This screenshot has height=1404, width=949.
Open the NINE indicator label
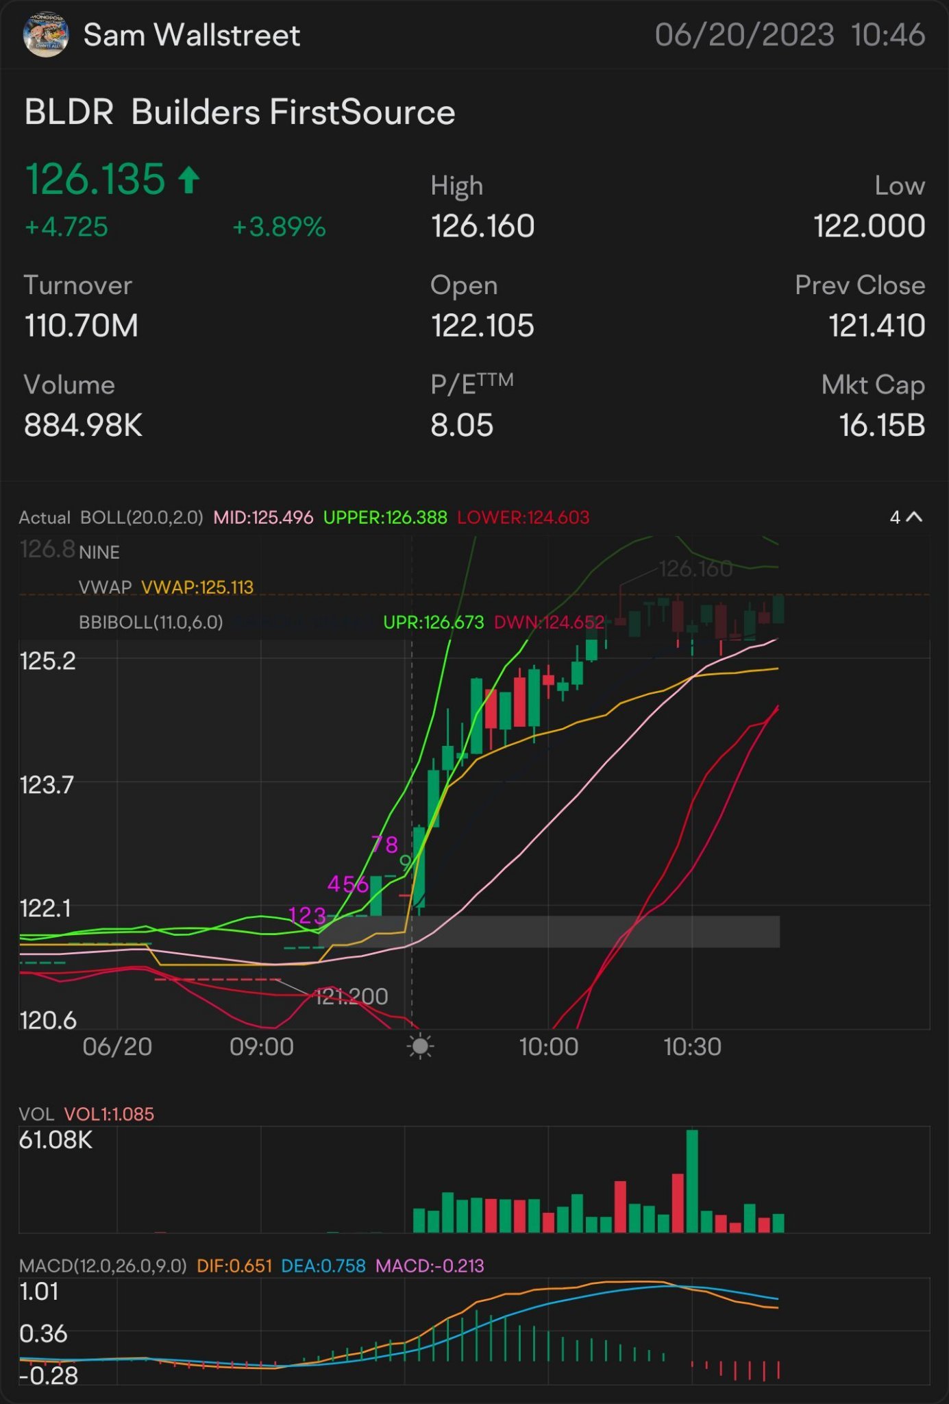[x=99, y=553]
